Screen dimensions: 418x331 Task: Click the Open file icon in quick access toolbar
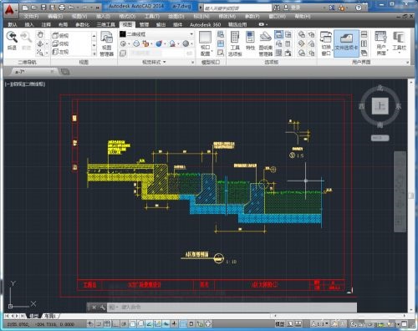pyautogui.click(x=34, y=8)
